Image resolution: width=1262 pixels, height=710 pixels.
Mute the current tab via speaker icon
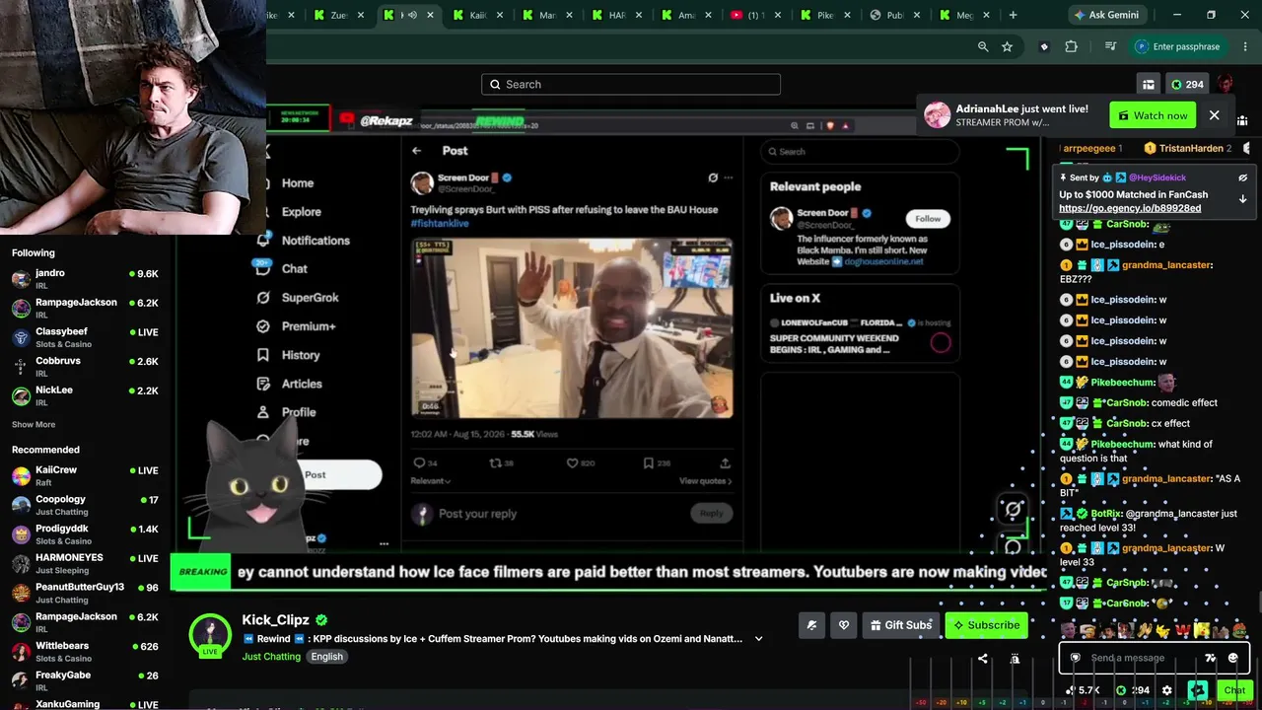click(412, 15)
